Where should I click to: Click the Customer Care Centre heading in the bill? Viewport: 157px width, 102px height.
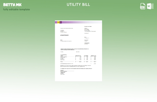88,27
